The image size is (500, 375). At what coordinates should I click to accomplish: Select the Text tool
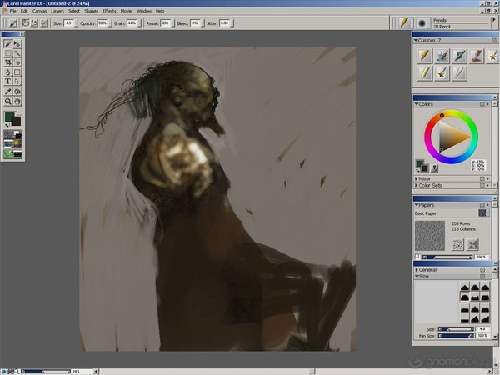click(8, 82)
